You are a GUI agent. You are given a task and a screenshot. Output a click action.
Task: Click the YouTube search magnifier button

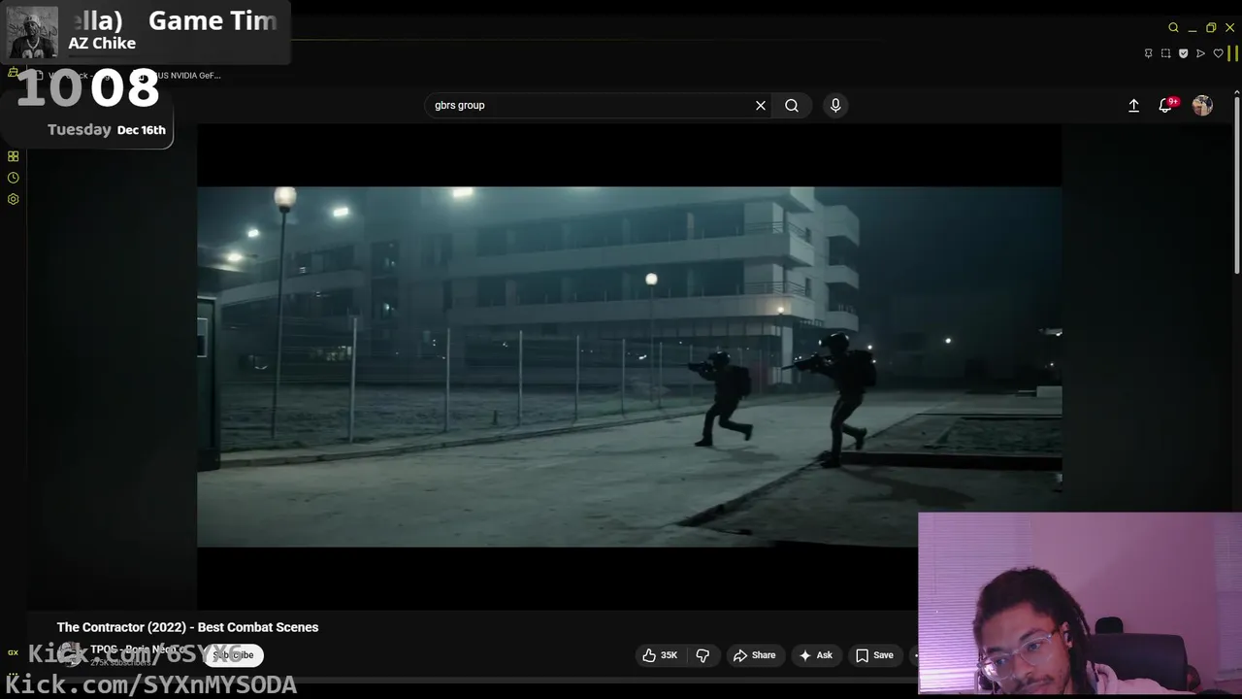pos(792,105)
